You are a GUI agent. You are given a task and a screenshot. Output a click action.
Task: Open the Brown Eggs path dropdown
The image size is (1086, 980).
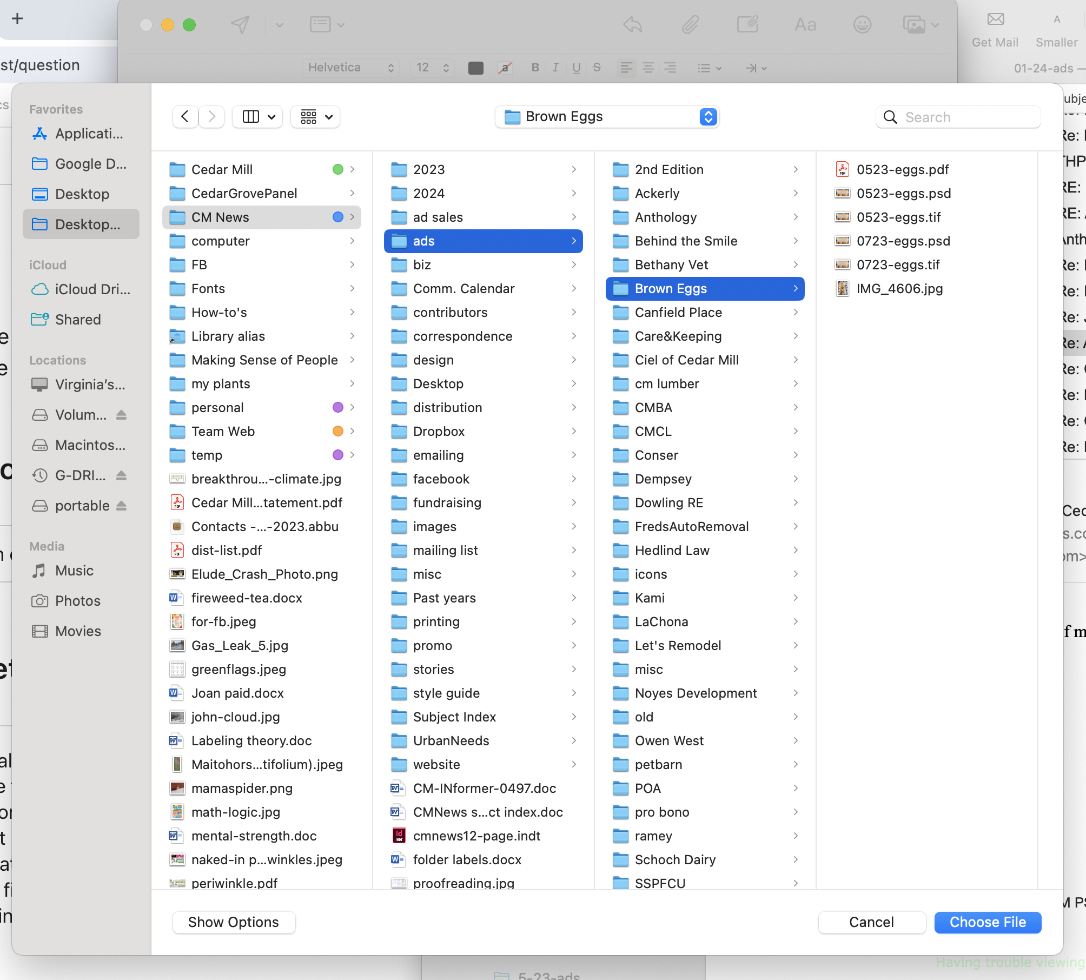click(x=607, y=117)
